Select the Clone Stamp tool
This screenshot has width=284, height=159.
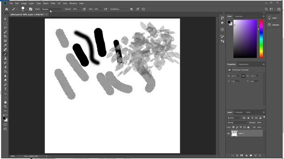[x=5, y=58]
